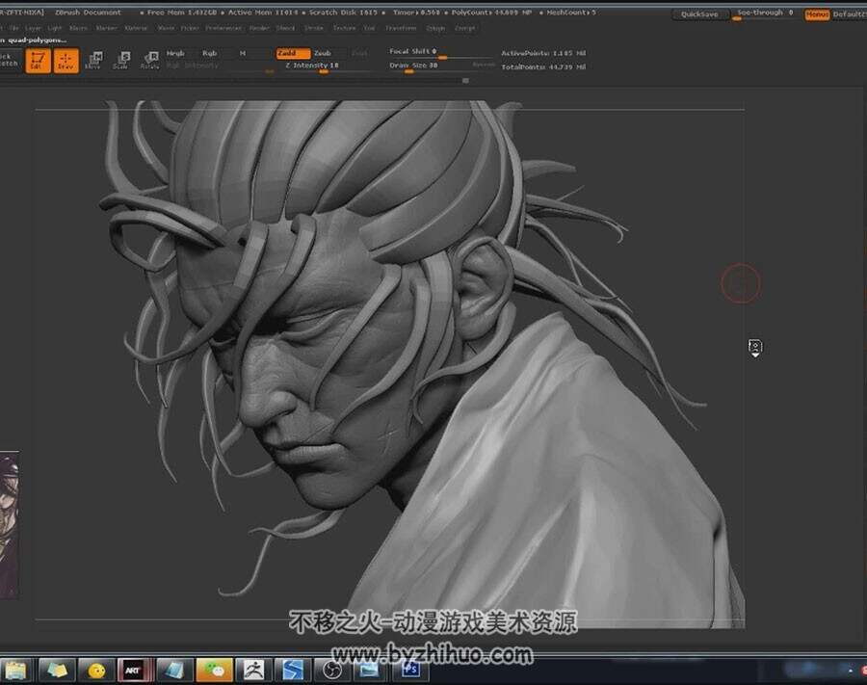
Task: Toggle the Menus button
Action: tap(817, 14)
